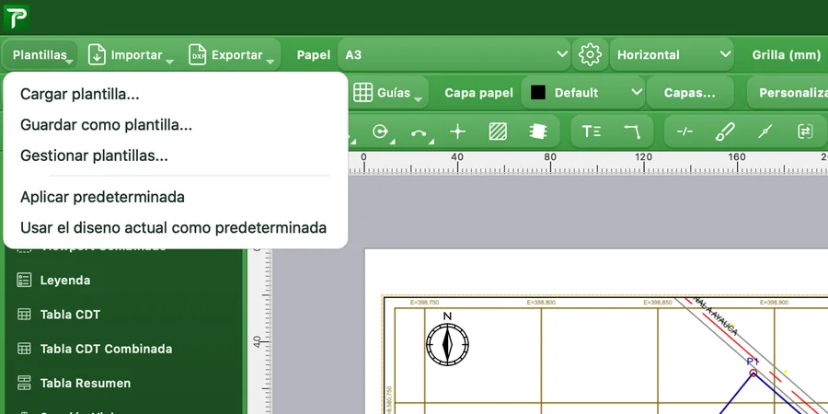828x414 pixels.
Task: Expand the Guías dropdown arrow
Action: tap(419, 99)
